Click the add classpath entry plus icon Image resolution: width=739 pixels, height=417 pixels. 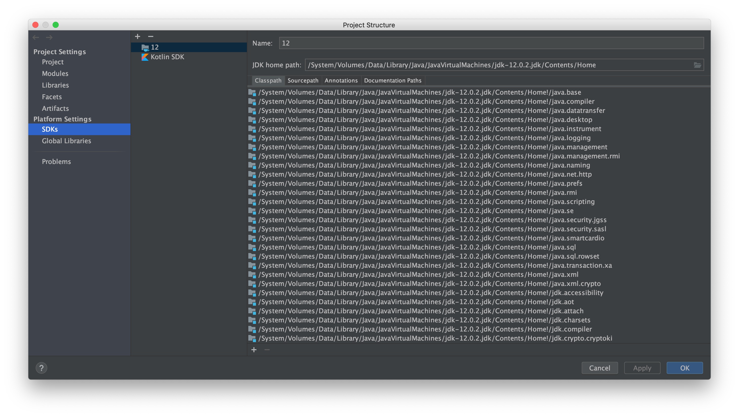(254, 349)
